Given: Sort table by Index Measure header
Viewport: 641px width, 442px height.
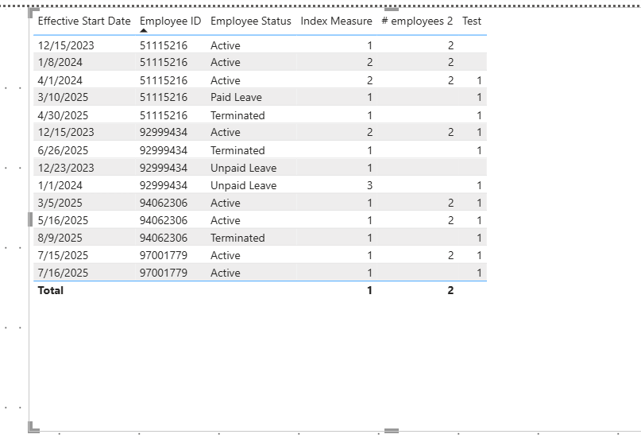Looking at the screenshot, I should pyautogui.click(x=336, y=21).
